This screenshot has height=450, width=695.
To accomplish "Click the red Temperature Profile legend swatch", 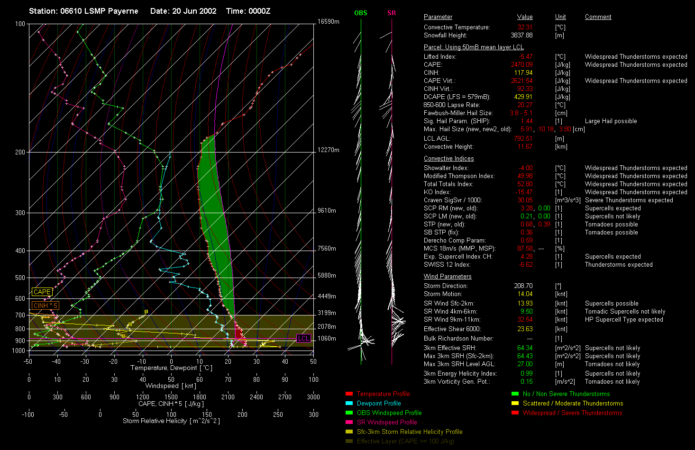I will (x=349, y=394).
